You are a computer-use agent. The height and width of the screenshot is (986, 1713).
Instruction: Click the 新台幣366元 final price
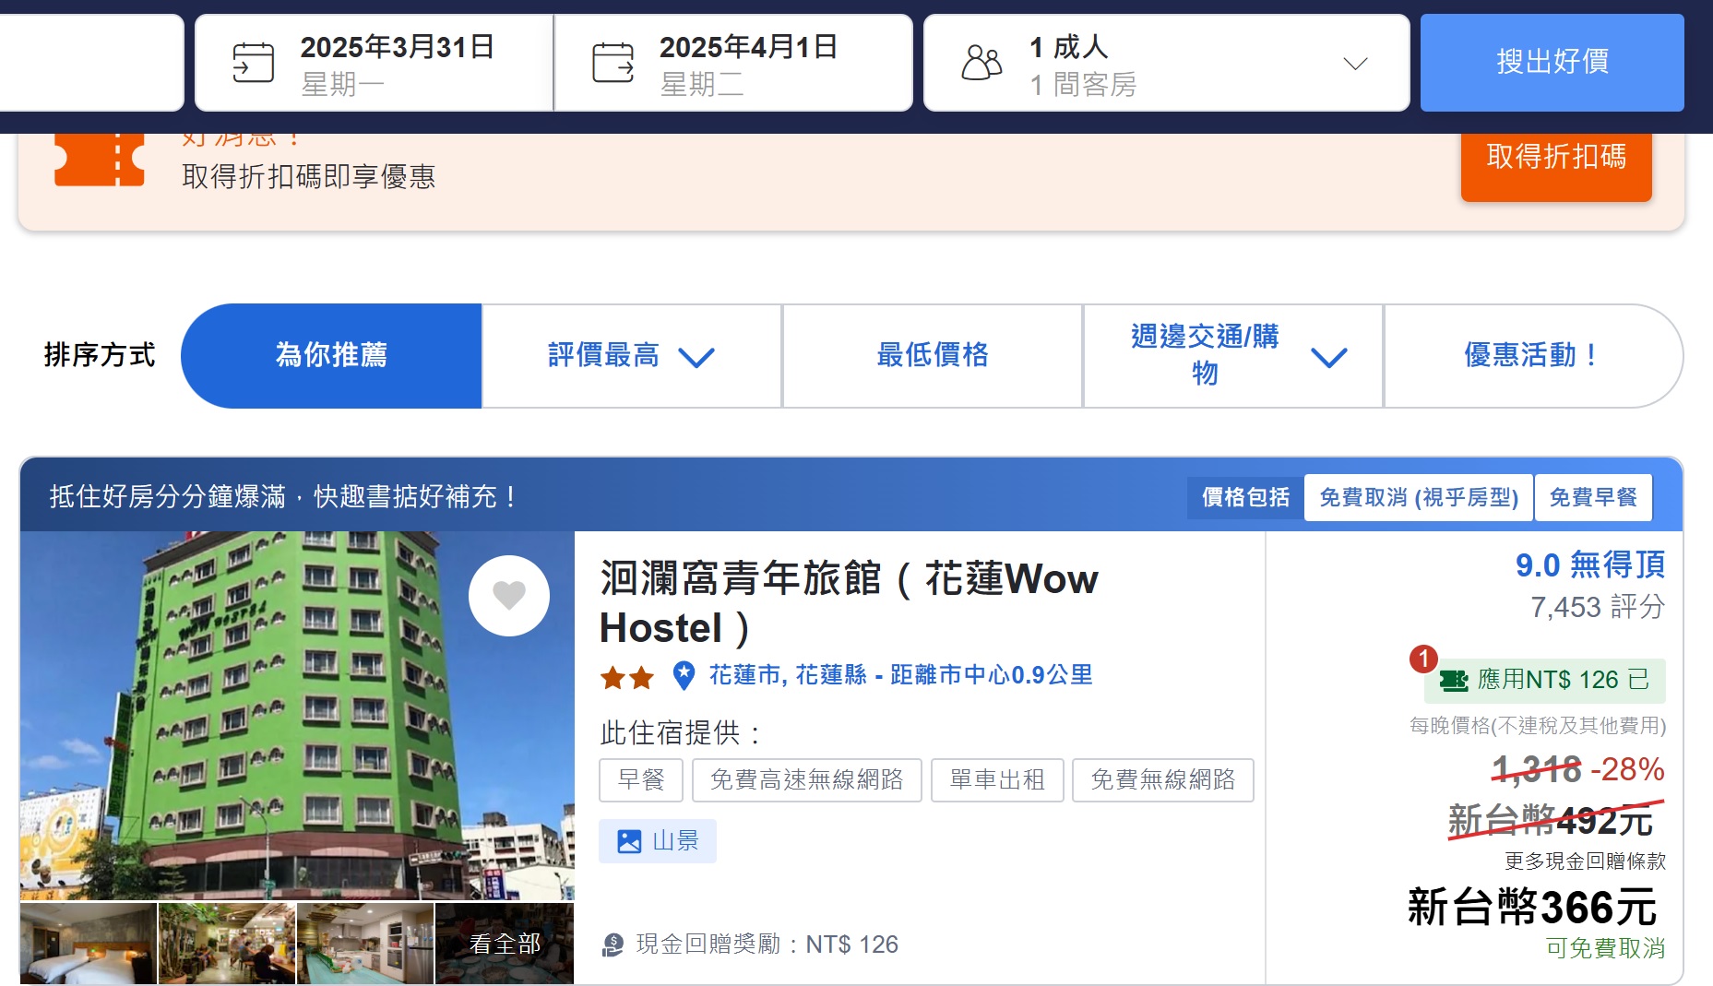[x=1532, y=907]
